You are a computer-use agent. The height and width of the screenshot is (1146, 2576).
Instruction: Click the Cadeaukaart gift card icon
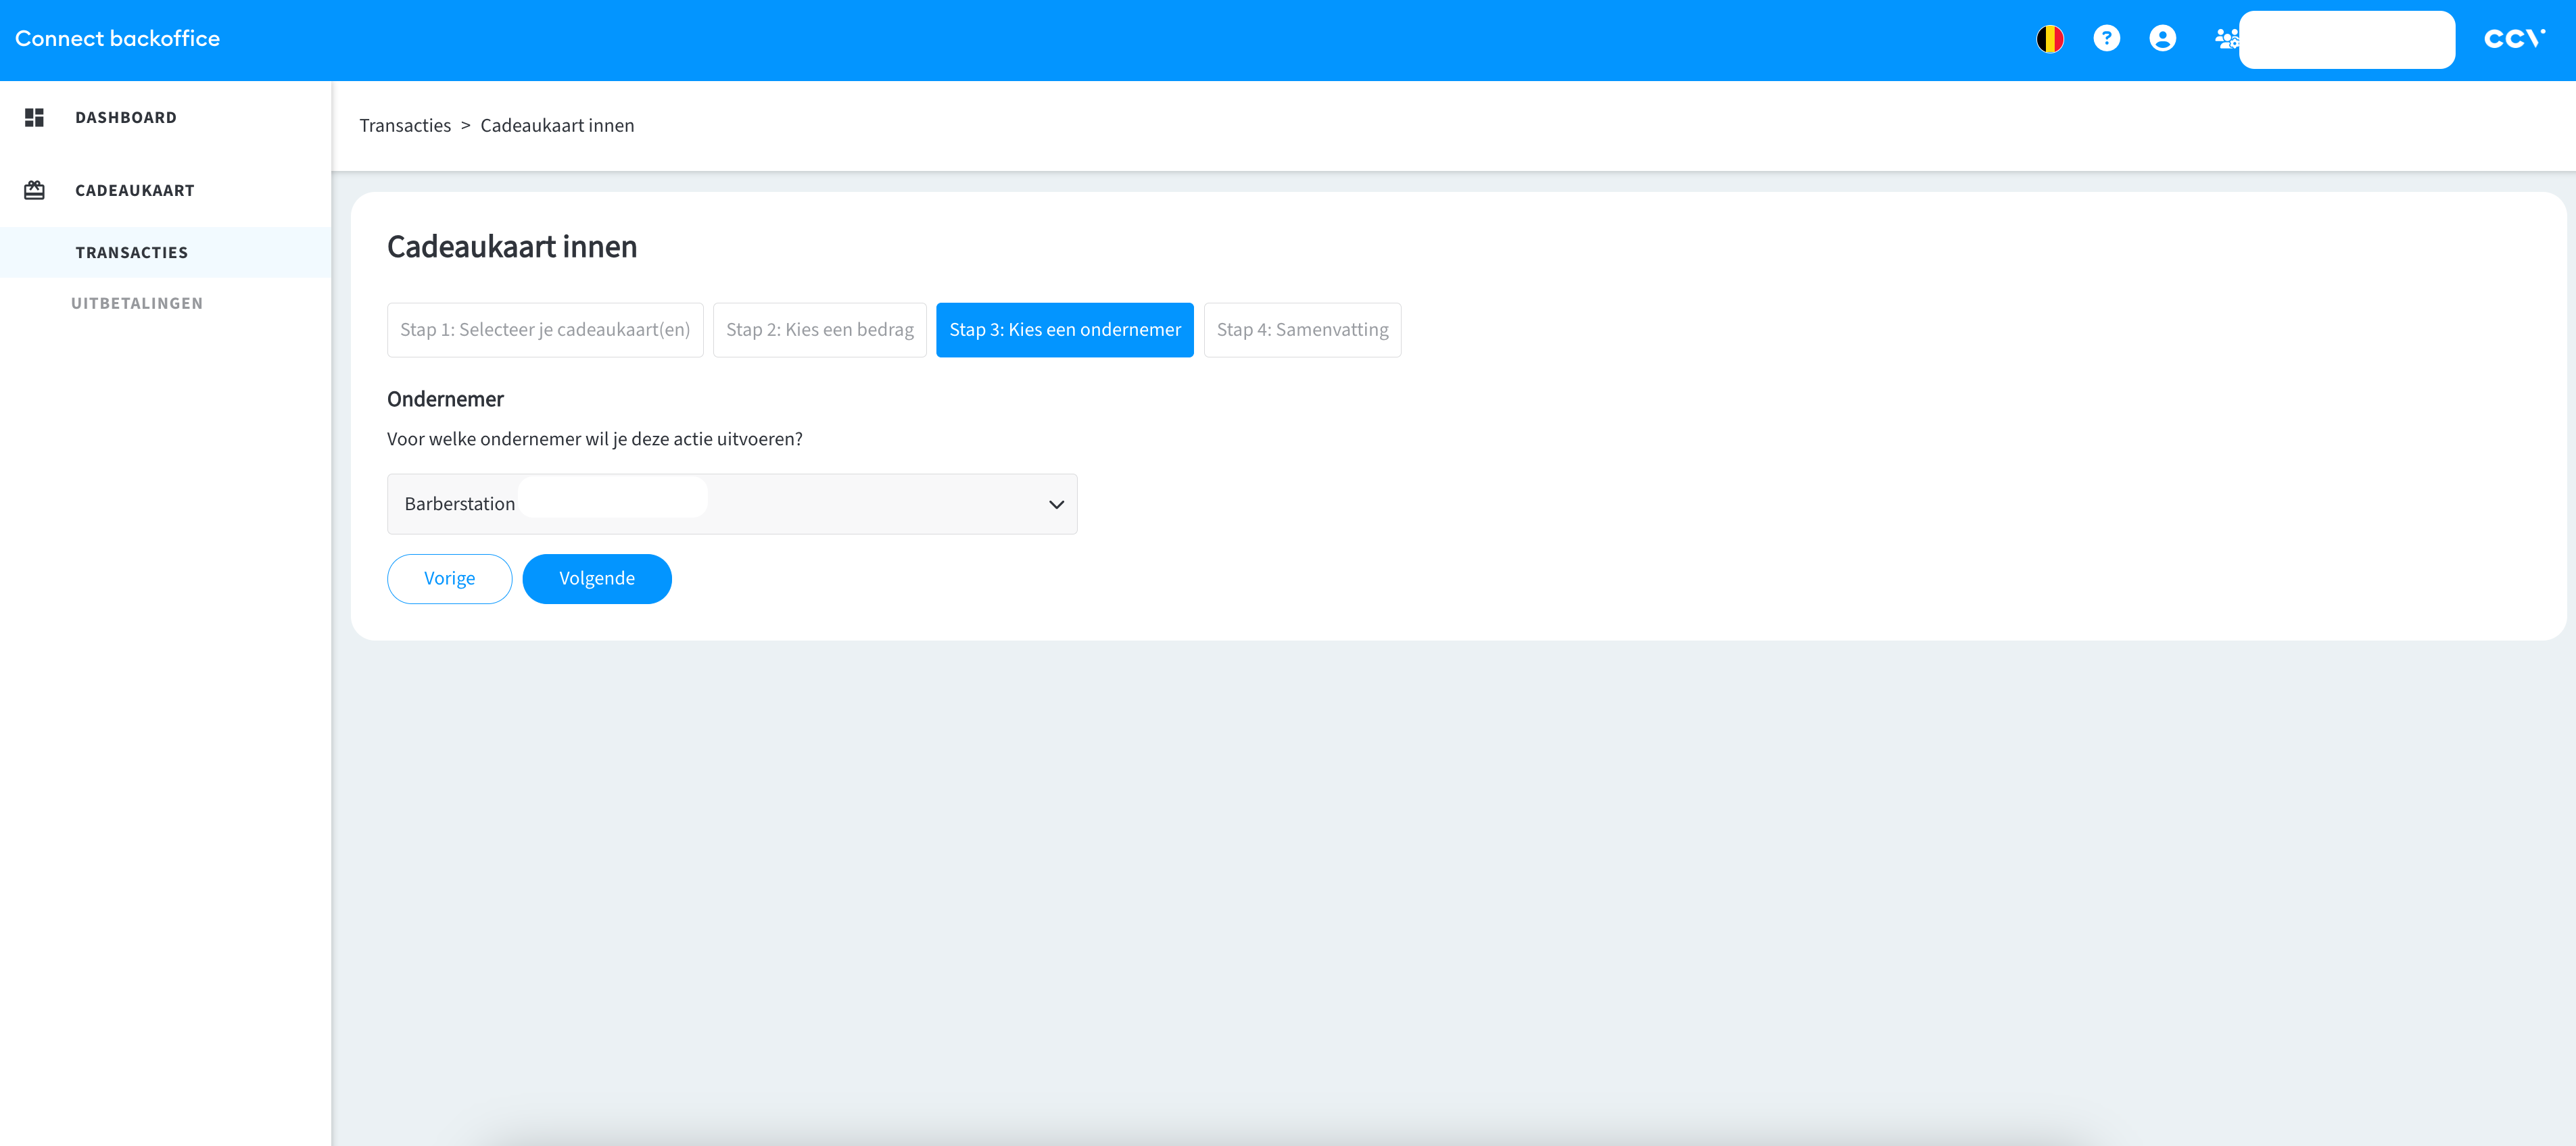(x=35, y=191)
